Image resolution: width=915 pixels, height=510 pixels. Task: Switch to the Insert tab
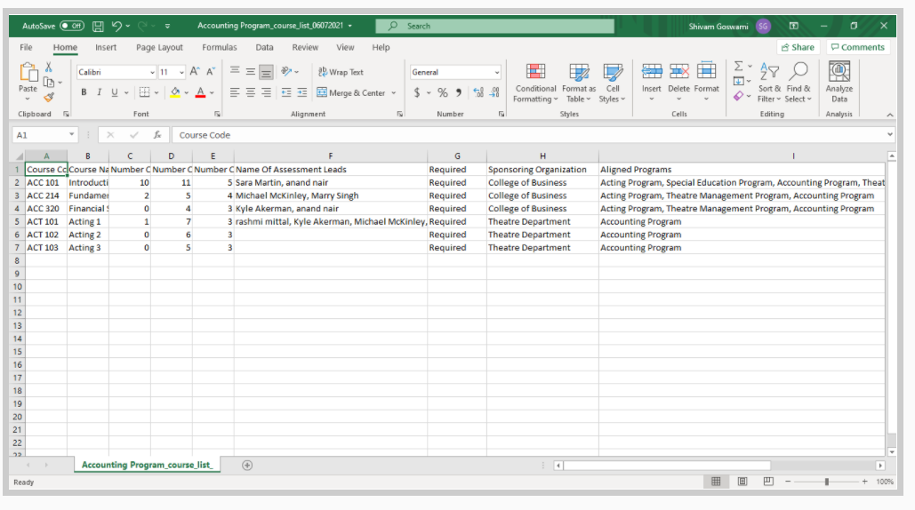[106, 47]
